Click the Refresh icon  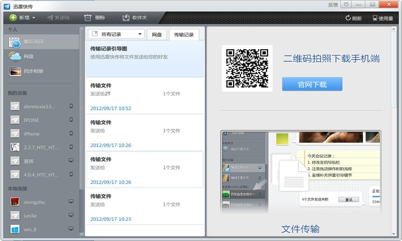[348, 18]
